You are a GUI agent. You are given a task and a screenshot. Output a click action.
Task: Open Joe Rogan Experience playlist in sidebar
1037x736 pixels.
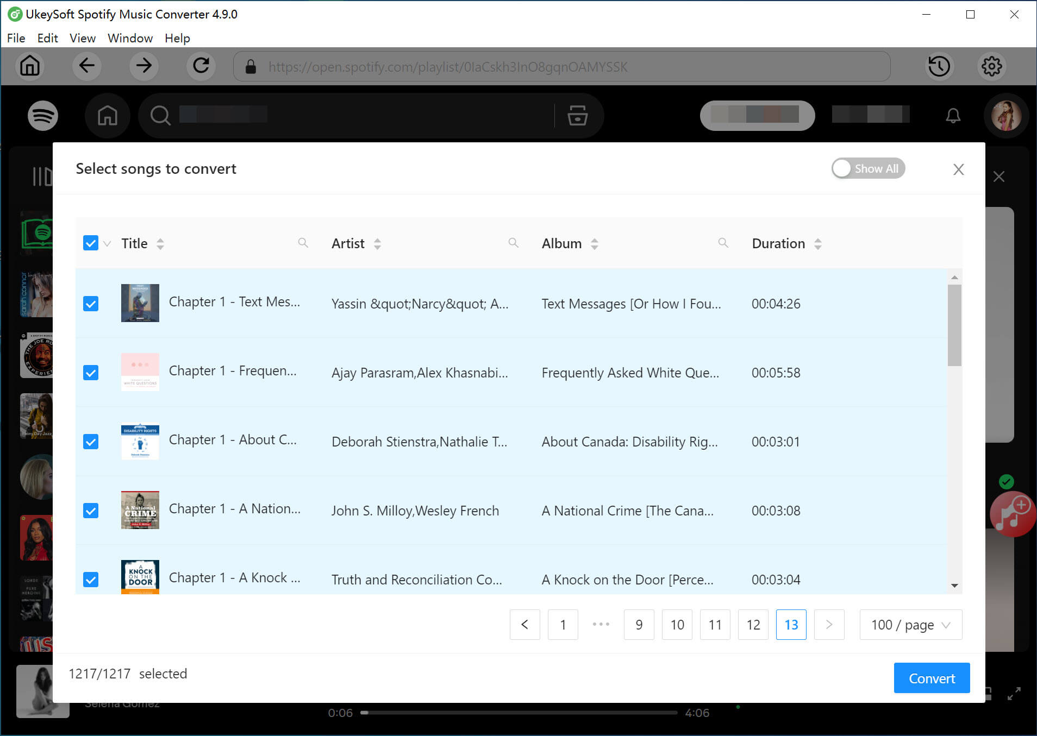[36, 355]
